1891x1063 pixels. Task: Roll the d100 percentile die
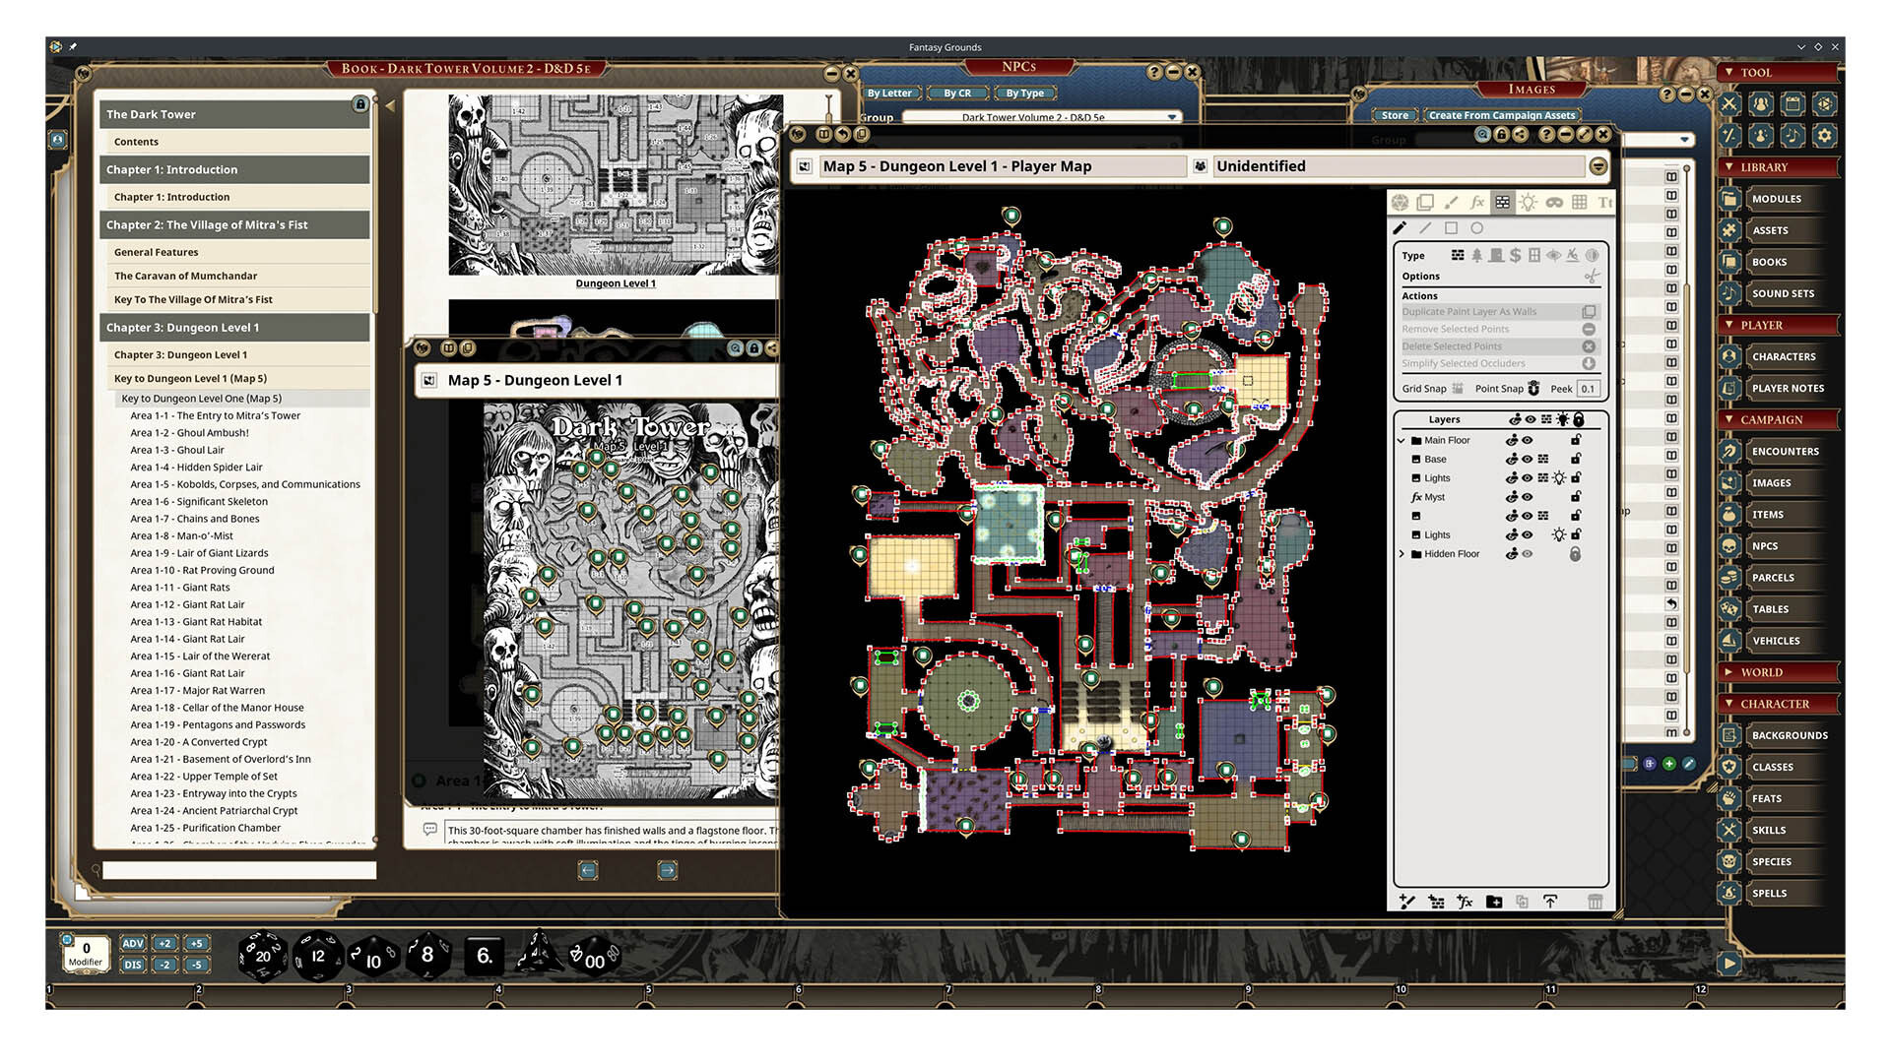[594, 956]
